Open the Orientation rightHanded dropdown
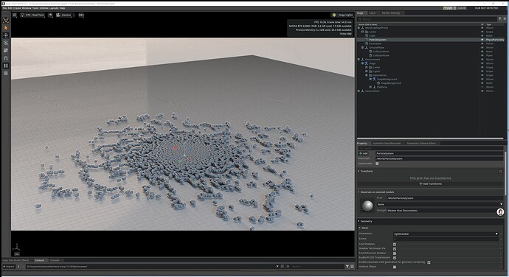This screenshot has width=509, height=277. pos(446,234)
